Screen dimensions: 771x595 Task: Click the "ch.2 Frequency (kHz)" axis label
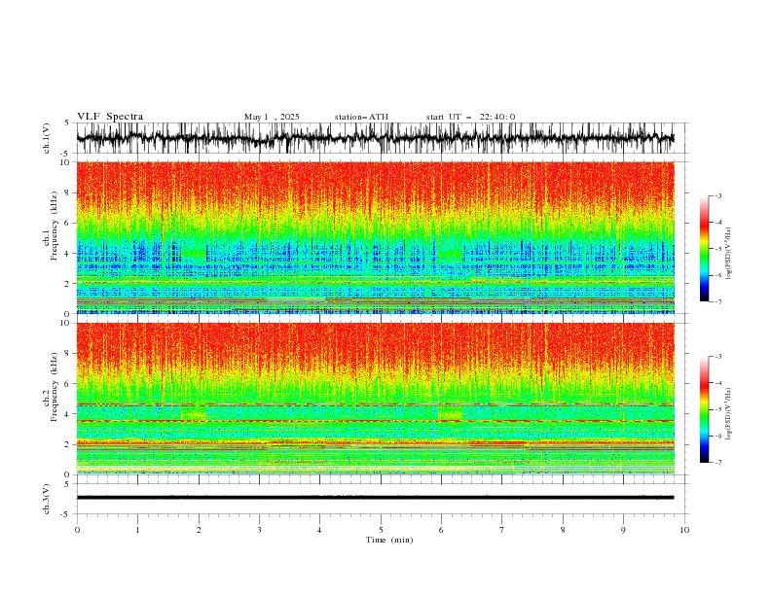tap(52, 387)
